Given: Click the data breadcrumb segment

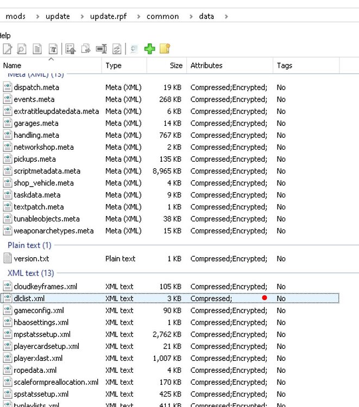Looking at the screenshot, I should click(206, 16).
